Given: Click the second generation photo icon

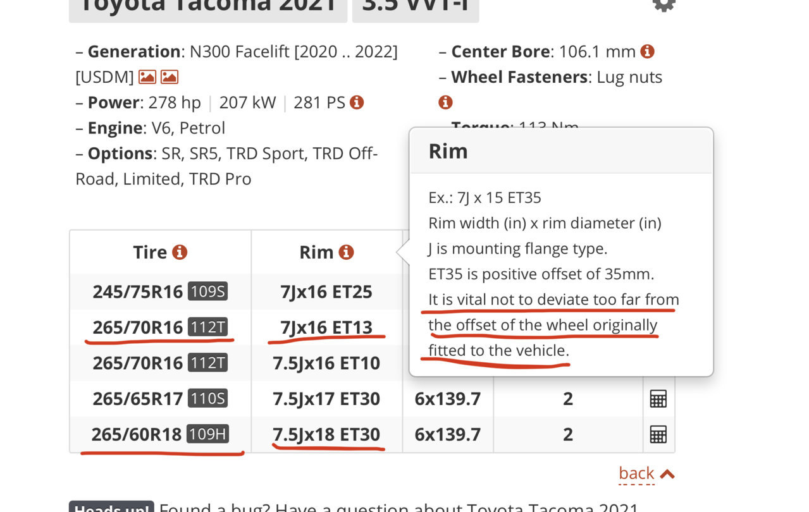Looking at the screenshot, I should click(170, 77).
